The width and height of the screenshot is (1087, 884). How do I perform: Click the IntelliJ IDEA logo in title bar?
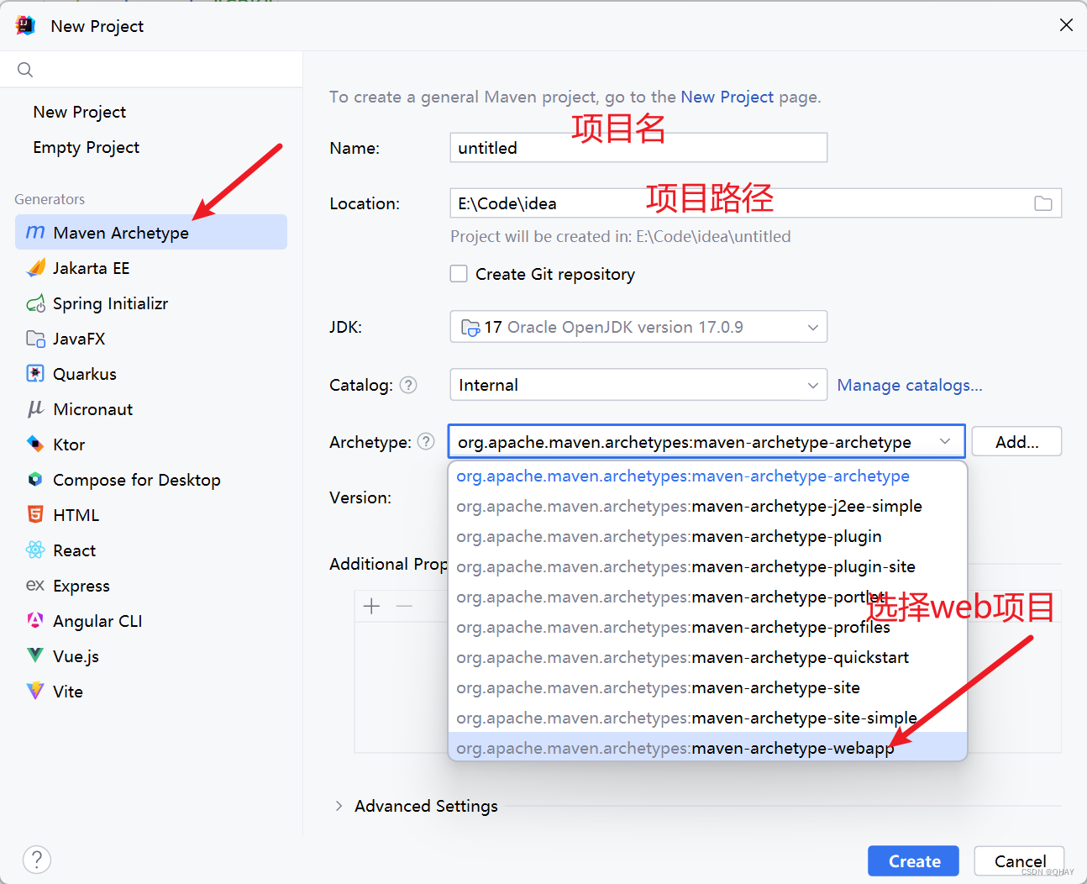point(25,25)
